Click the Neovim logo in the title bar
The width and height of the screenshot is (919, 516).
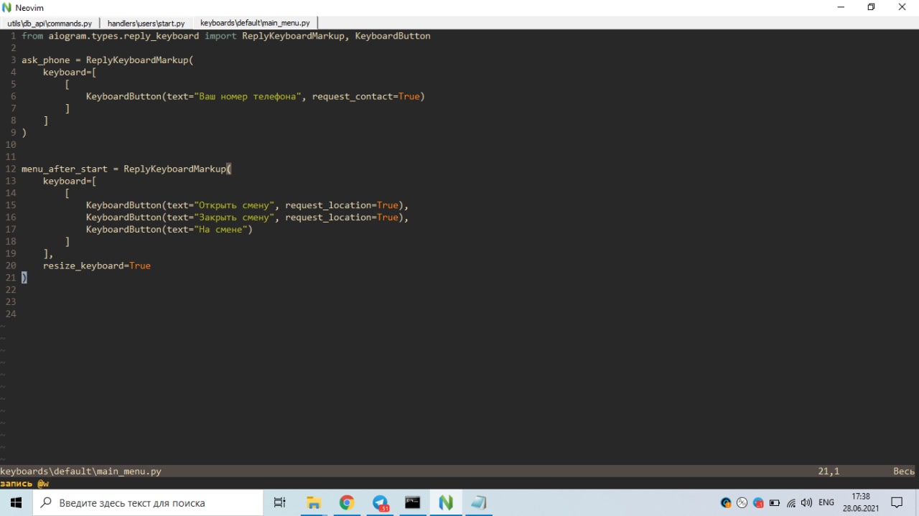[x=7, y=7]
